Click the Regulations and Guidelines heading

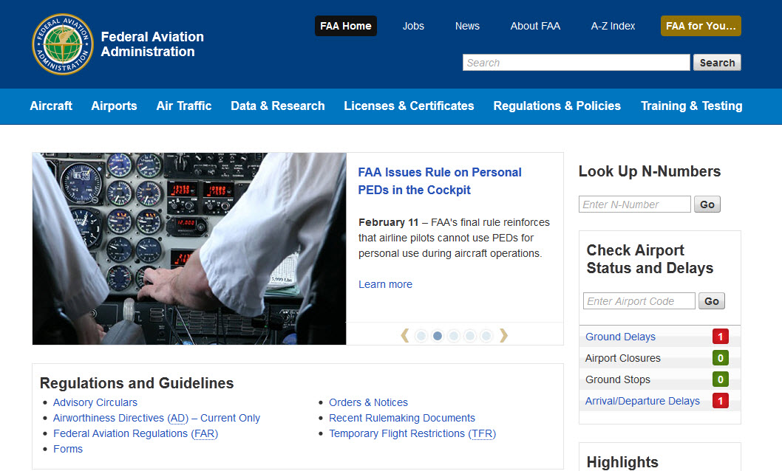[x=137, y=383]
